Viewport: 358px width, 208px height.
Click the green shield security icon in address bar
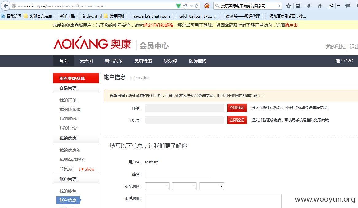[179, 6]
